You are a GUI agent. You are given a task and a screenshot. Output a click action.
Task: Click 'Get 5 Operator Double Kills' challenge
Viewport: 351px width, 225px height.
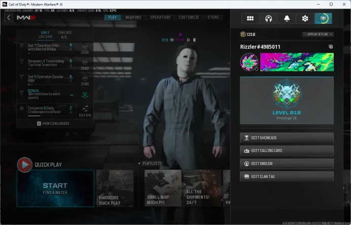click(46, 78)
